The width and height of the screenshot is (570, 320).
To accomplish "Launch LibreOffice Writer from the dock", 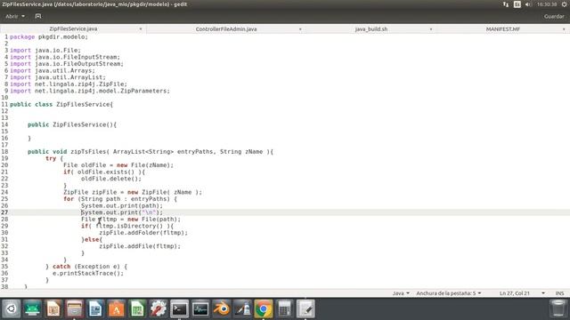I will point(95,309).
